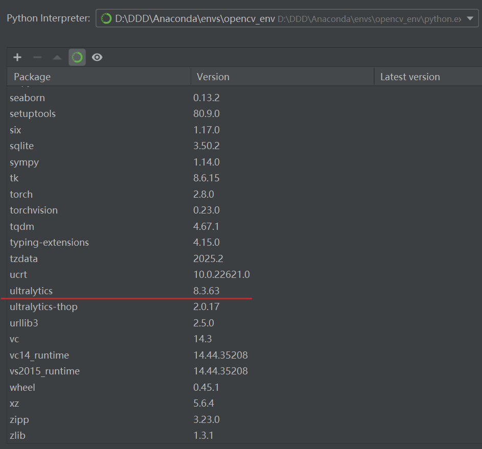The width and height of the screenshot is (482, 449).
Task: Click version 1.3.1 of zlib
Action: pyautogui.click(x=203, y=436)
